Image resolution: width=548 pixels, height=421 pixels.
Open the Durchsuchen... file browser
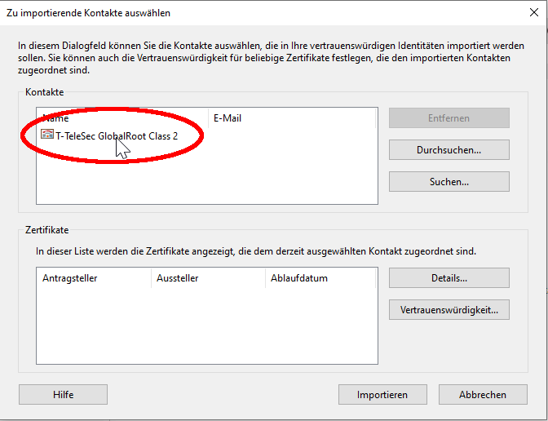tap(449, 150)
